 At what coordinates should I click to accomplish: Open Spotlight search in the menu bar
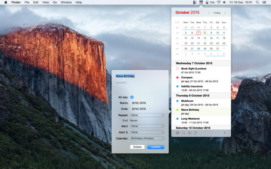tap(257, 2)
